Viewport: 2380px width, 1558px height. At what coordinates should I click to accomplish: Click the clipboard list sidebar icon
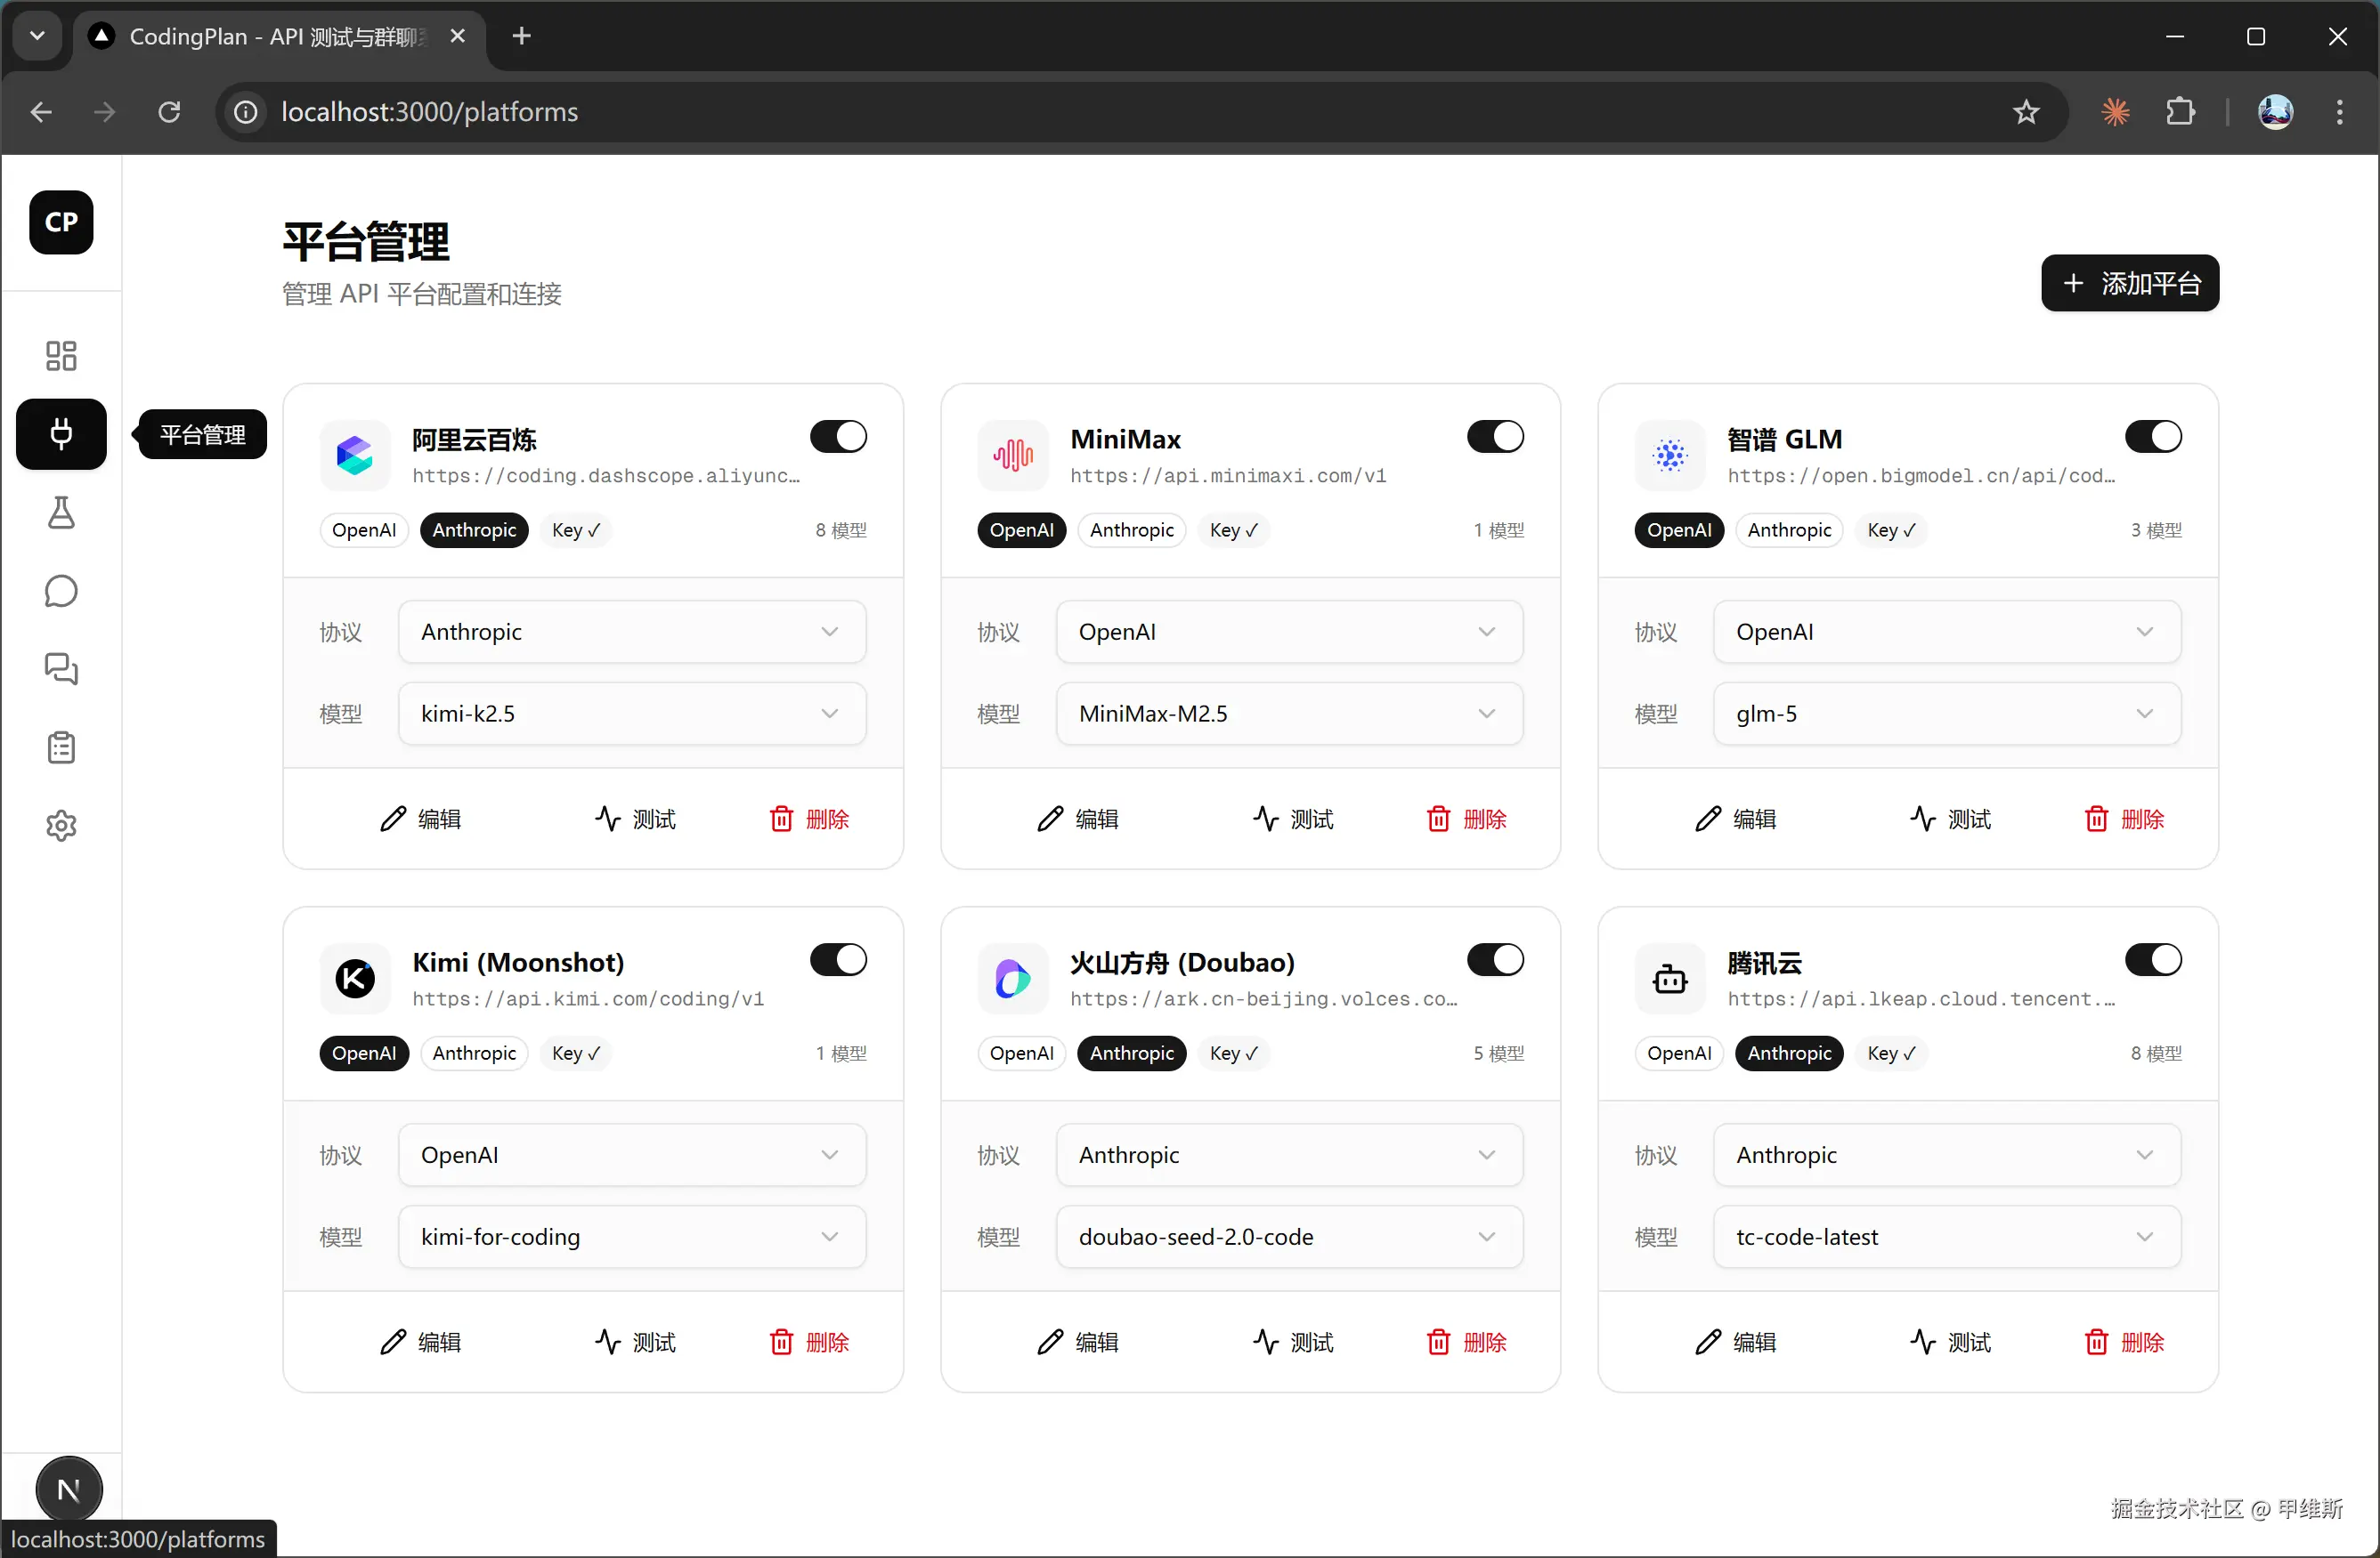click(61, 747)
